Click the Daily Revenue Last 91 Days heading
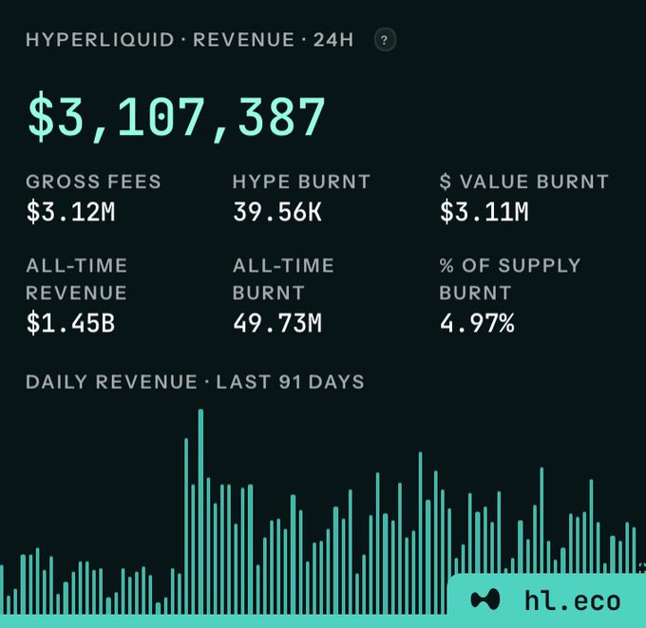This screenshot has height=628, width=646. [x=195, y=382]
